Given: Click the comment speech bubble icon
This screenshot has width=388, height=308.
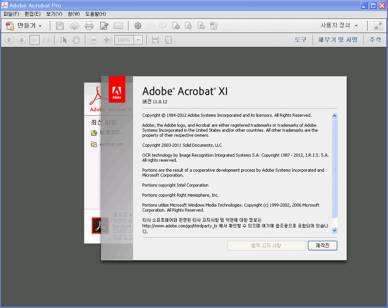Looking at the screenshot, I should 150,26.
